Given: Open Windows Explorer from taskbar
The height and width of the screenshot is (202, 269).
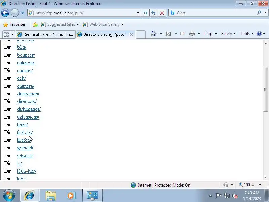Looking at the screenshot, I should coord(51,196).
